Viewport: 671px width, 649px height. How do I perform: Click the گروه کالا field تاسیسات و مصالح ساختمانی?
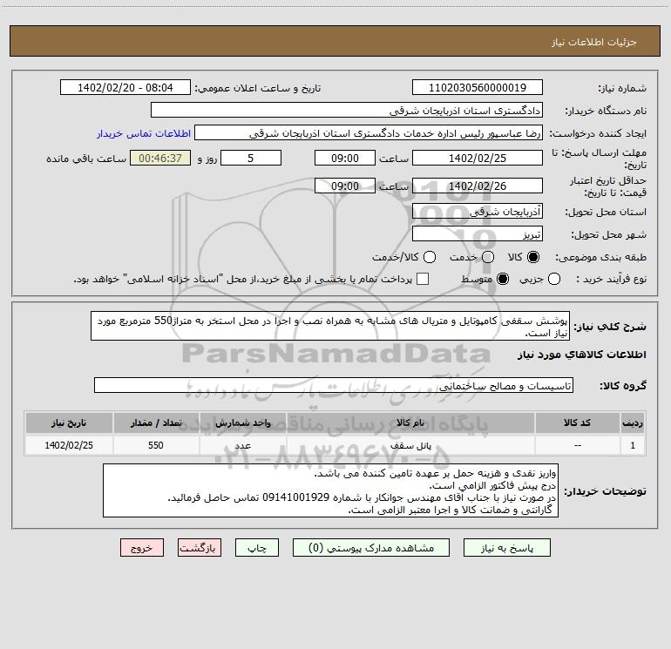[334, 385]
